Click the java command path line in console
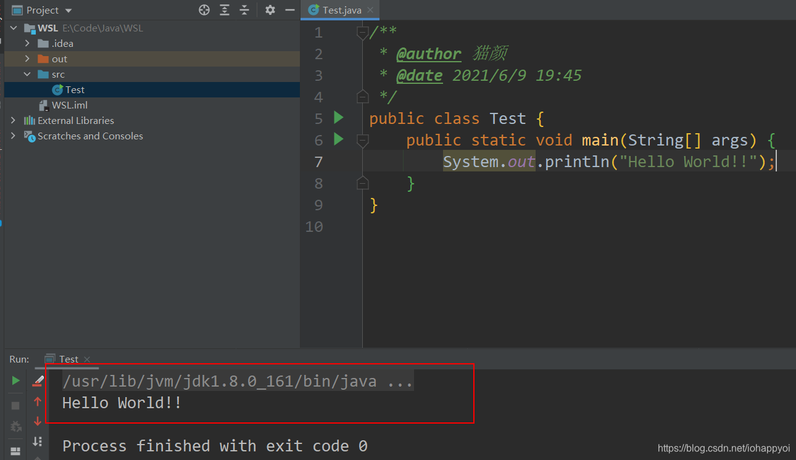This screenshot has width=796, height=460. click(238, 382)
